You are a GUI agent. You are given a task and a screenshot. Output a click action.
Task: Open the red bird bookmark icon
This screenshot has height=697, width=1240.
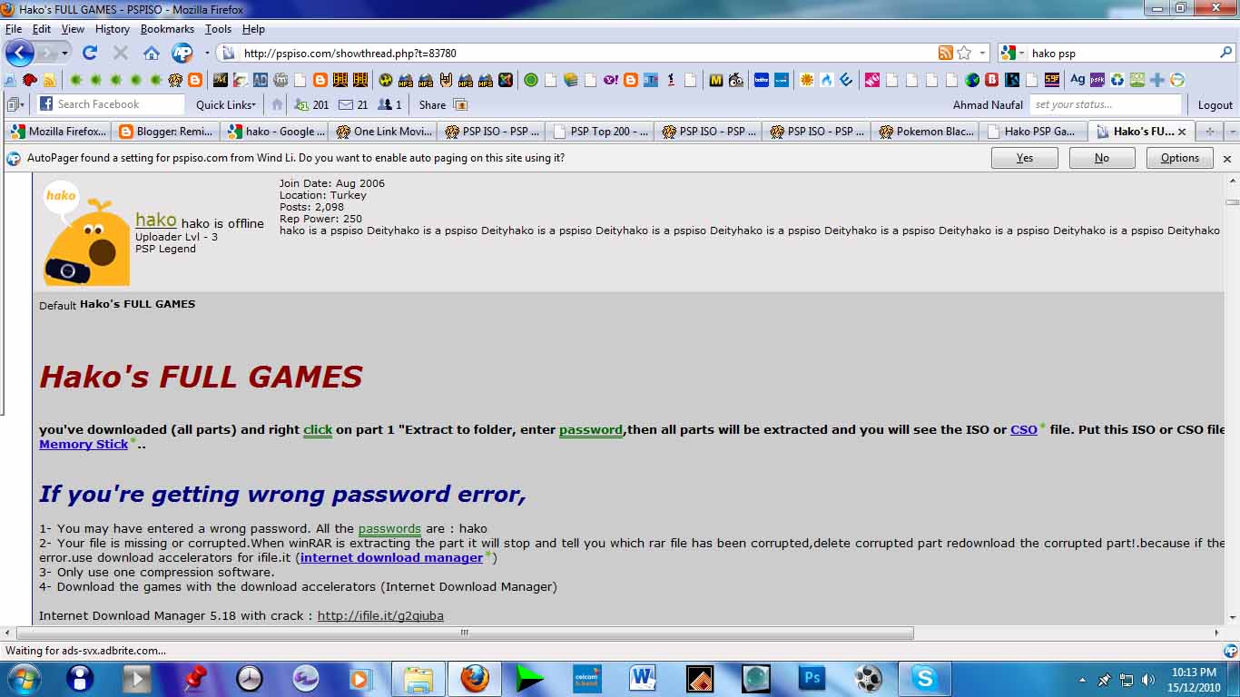tap(30, 80)
